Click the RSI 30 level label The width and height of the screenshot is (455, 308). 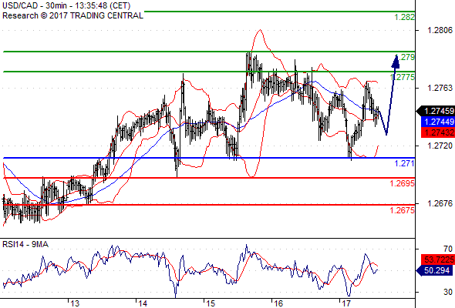[448, 292]
